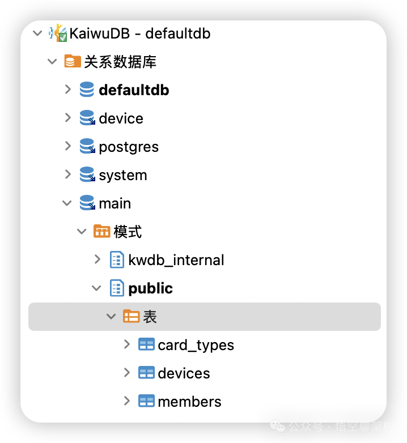Click the KaiwuDB connection icon
407x443 pixels.
coord(58,33)
